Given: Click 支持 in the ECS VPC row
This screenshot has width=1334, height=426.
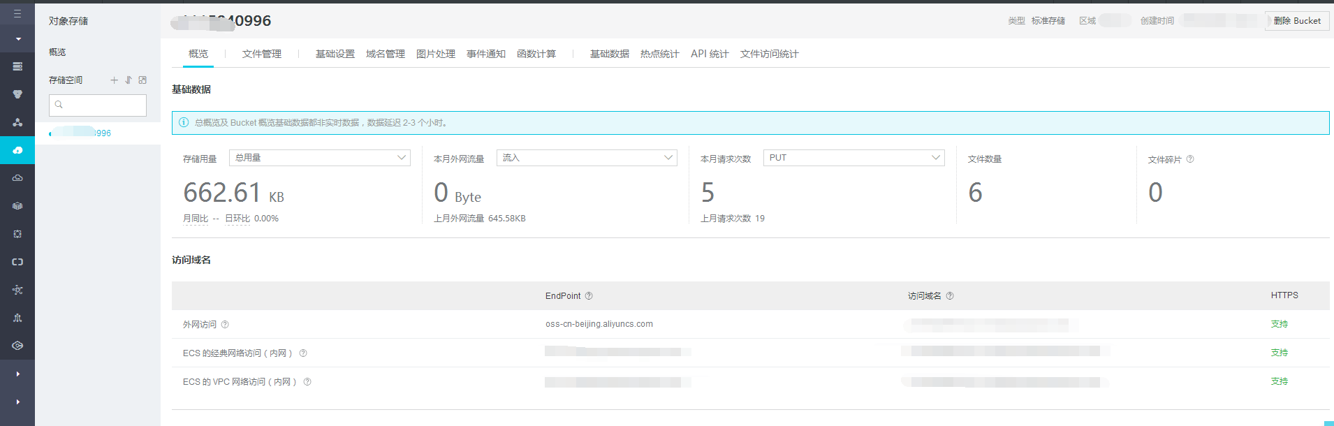Looking at the screenshot, I should coord(1280,381).
